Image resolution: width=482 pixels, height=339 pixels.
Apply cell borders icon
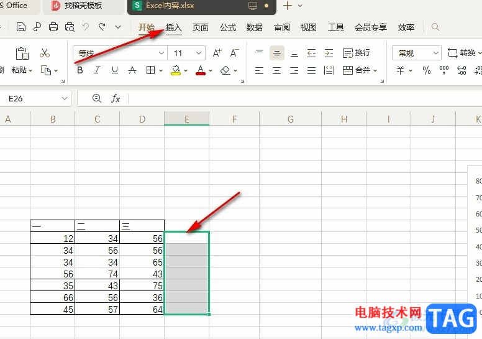coord(150,70)
